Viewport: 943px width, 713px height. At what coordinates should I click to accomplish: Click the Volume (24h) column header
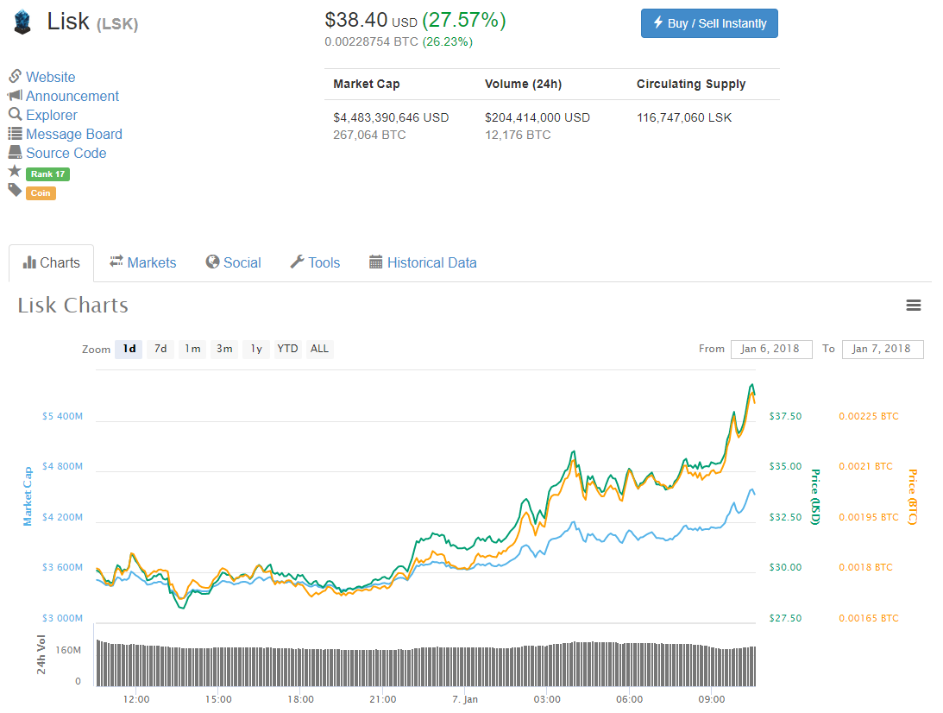523,85
